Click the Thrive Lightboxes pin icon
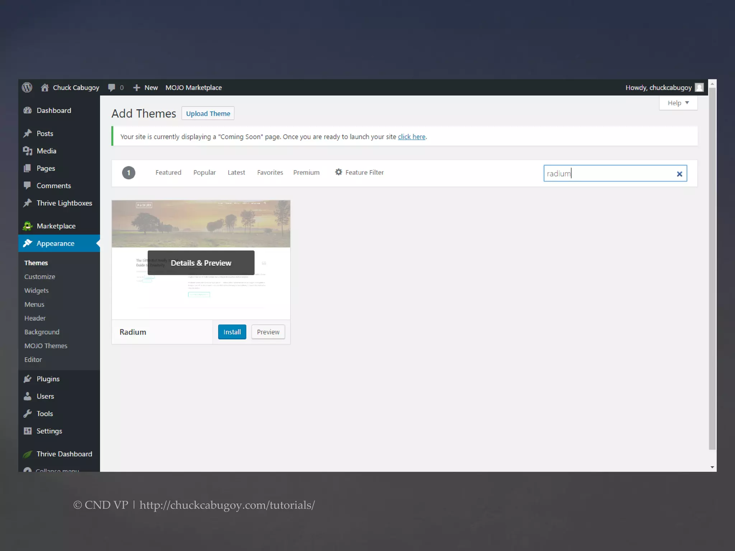Screen dimensions: 735x551 point(28,203)
